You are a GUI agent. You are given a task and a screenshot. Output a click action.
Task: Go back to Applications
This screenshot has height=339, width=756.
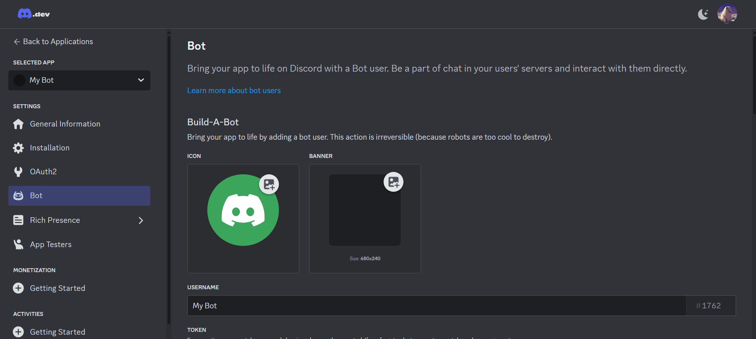tap(53, 41)
